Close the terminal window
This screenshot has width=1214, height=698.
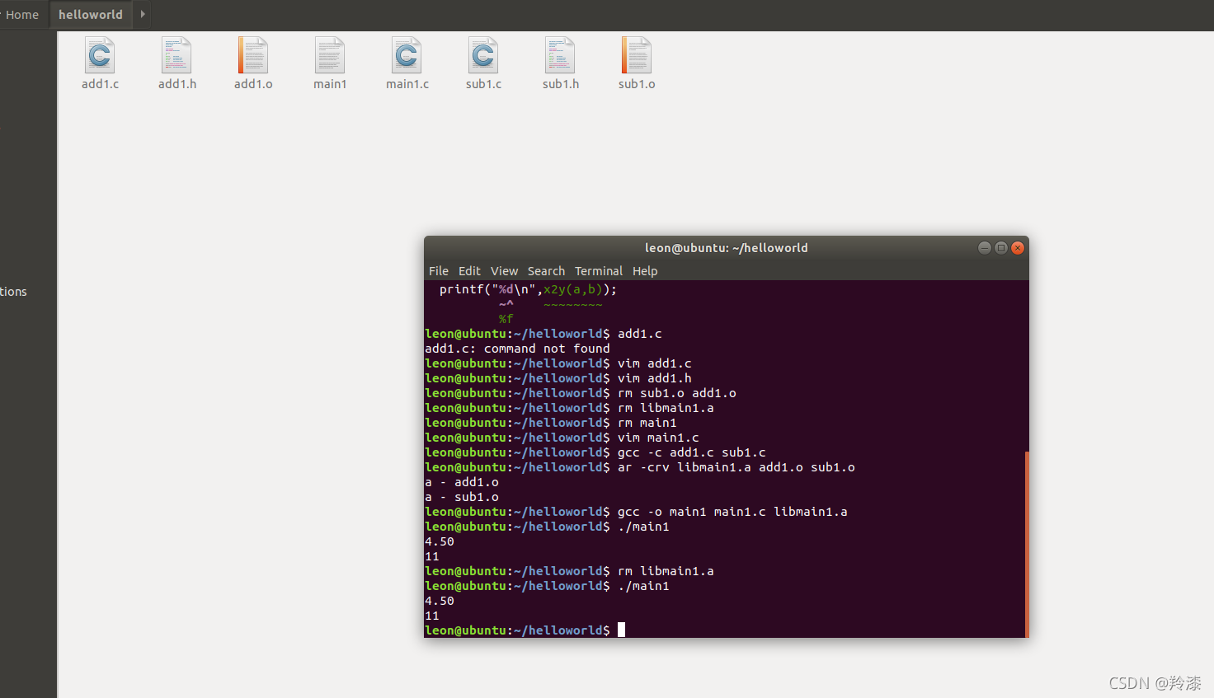1018,248
